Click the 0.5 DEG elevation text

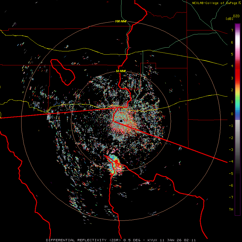coord(132,240)
